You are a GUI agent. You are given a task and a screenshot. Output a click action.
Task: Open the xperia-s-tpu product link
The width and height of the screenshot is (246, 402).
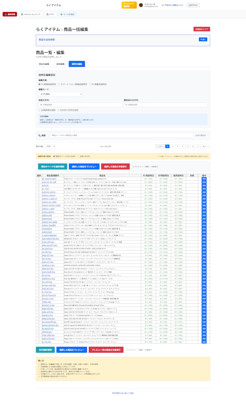[47, 315]
